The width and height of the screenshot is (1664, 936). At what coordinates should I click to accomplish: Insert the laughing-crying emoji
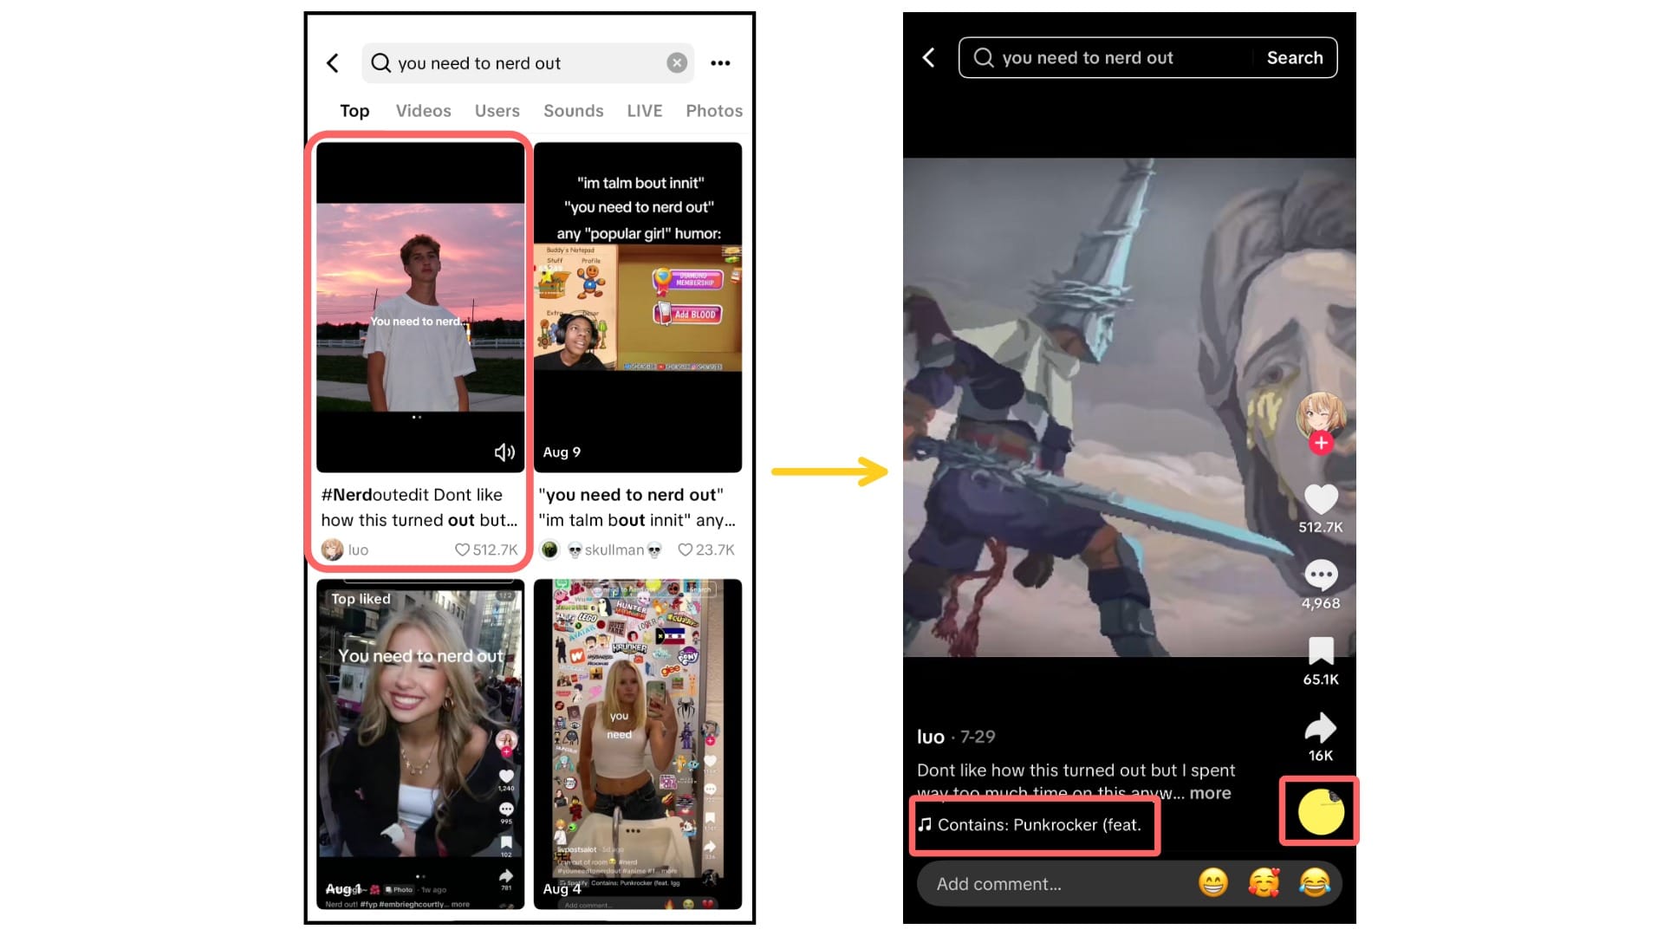click(x=1315, y=883)
